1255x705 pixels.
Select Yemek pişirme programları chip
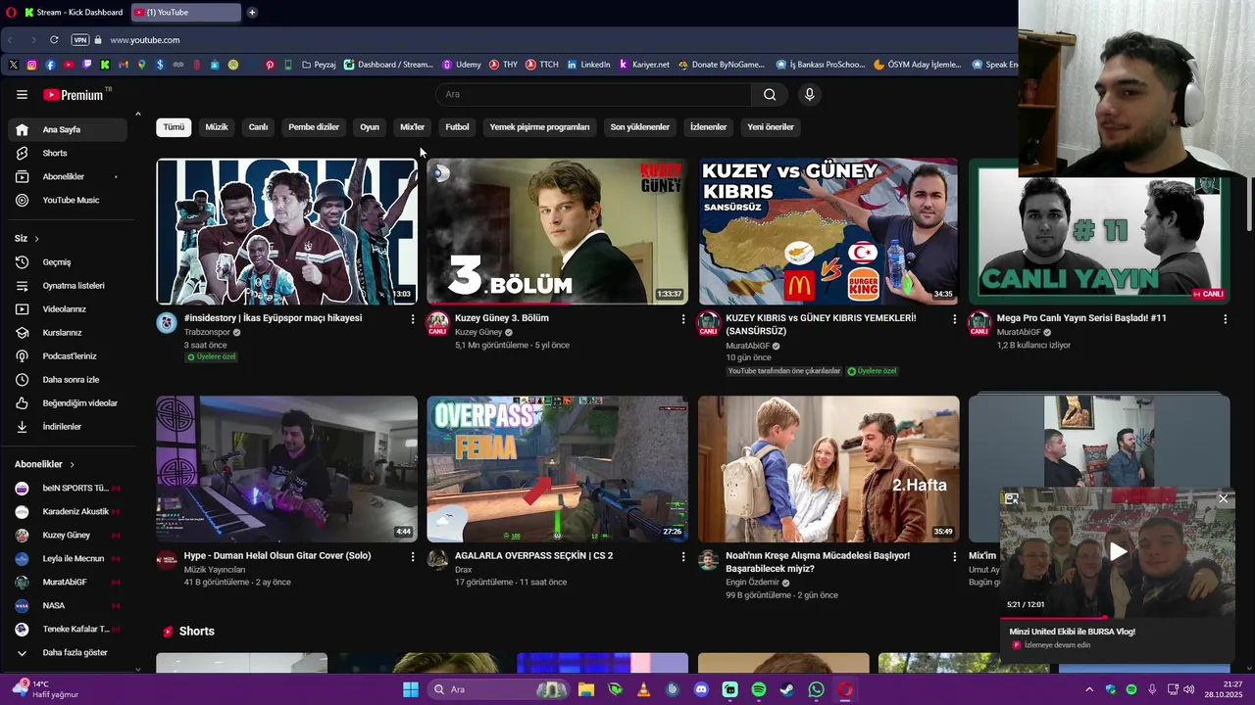(x=540, y=127)
